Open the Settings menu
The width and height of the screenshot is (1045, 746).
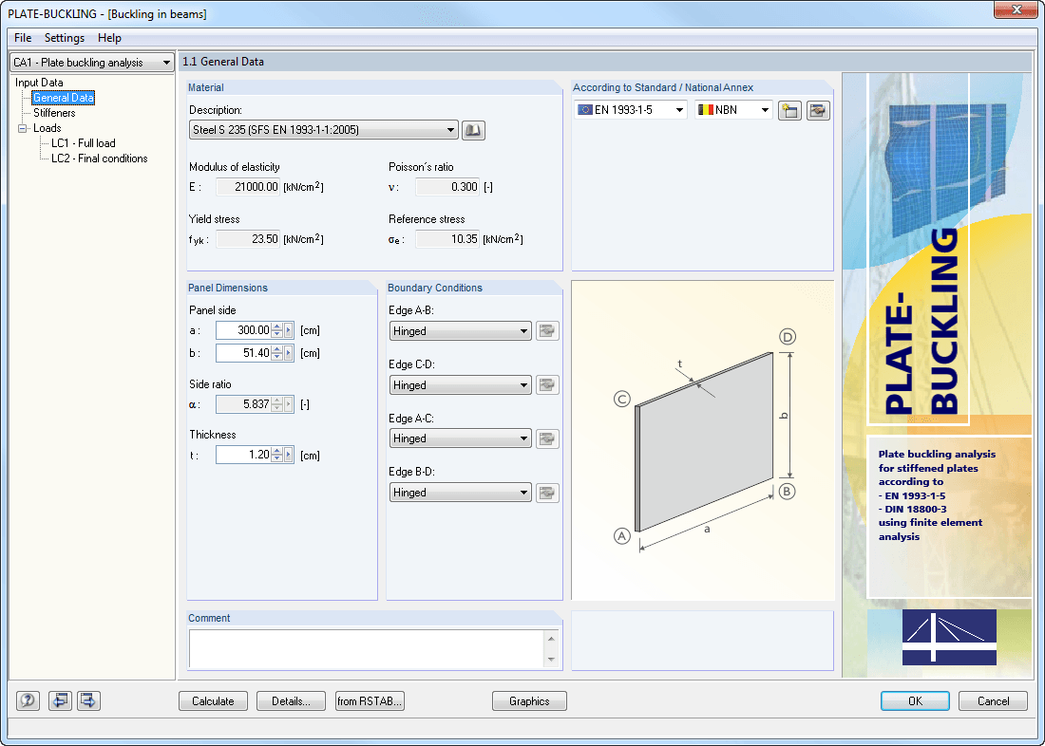[65, 38]
